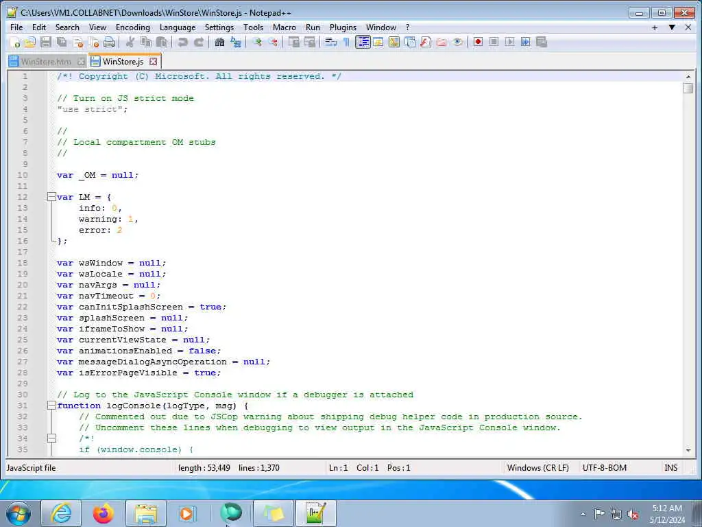Click the vertical scrollbar thumb
The width and height of the screenshot is (702, 527).
point(688,88)
